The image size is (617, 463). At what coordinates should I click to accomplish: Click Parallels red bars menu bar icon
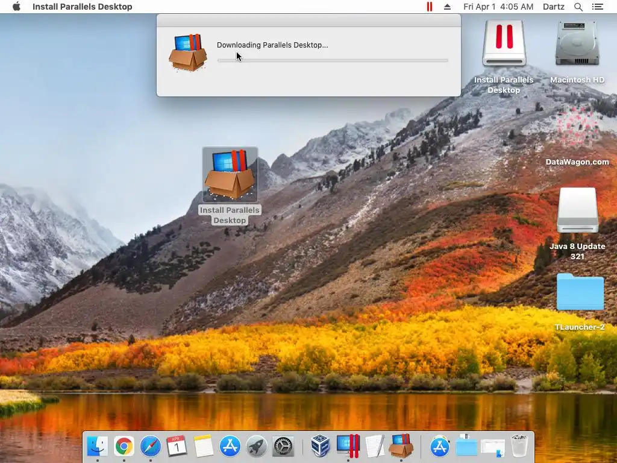(429, 7)
